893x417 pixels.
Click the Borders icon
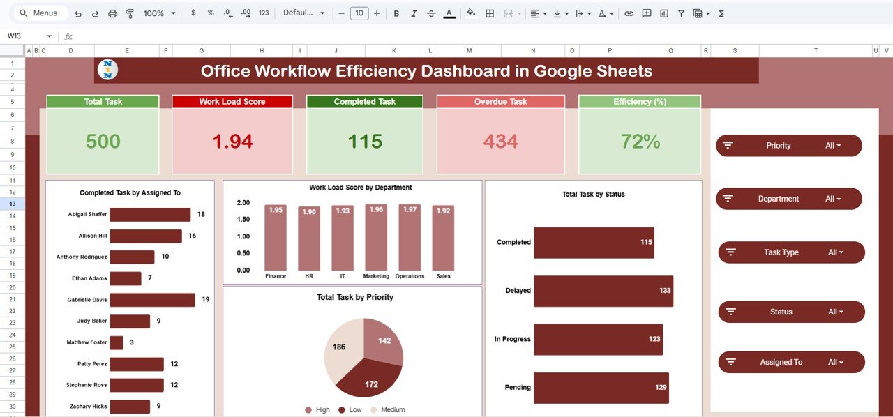[x=490, y=13]
